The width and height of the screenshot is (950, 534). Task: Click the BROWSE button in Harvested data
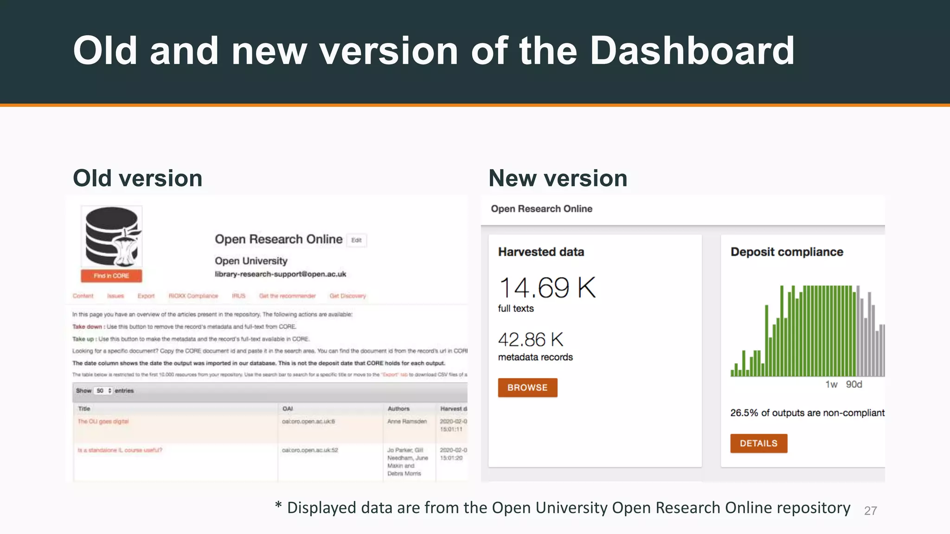point(527,388)
